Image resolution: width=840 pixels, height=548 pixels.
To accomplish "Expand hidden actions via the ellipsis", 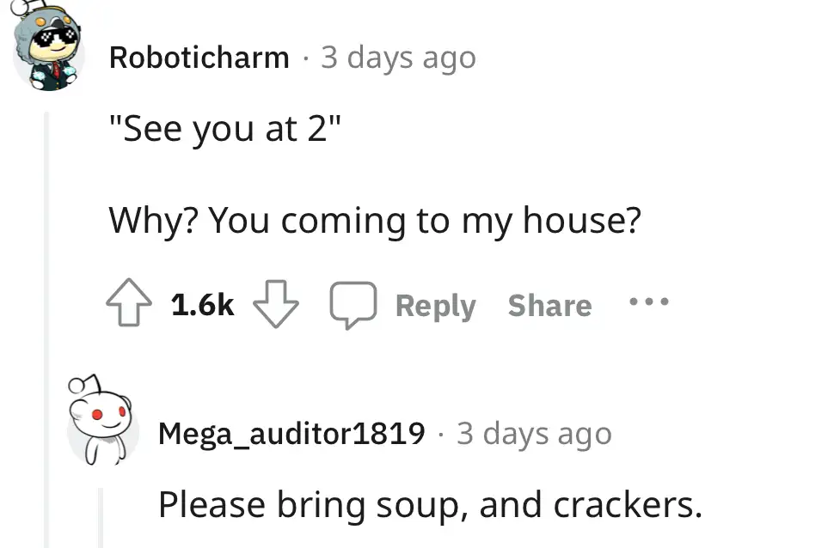I will tap(648, 301).
